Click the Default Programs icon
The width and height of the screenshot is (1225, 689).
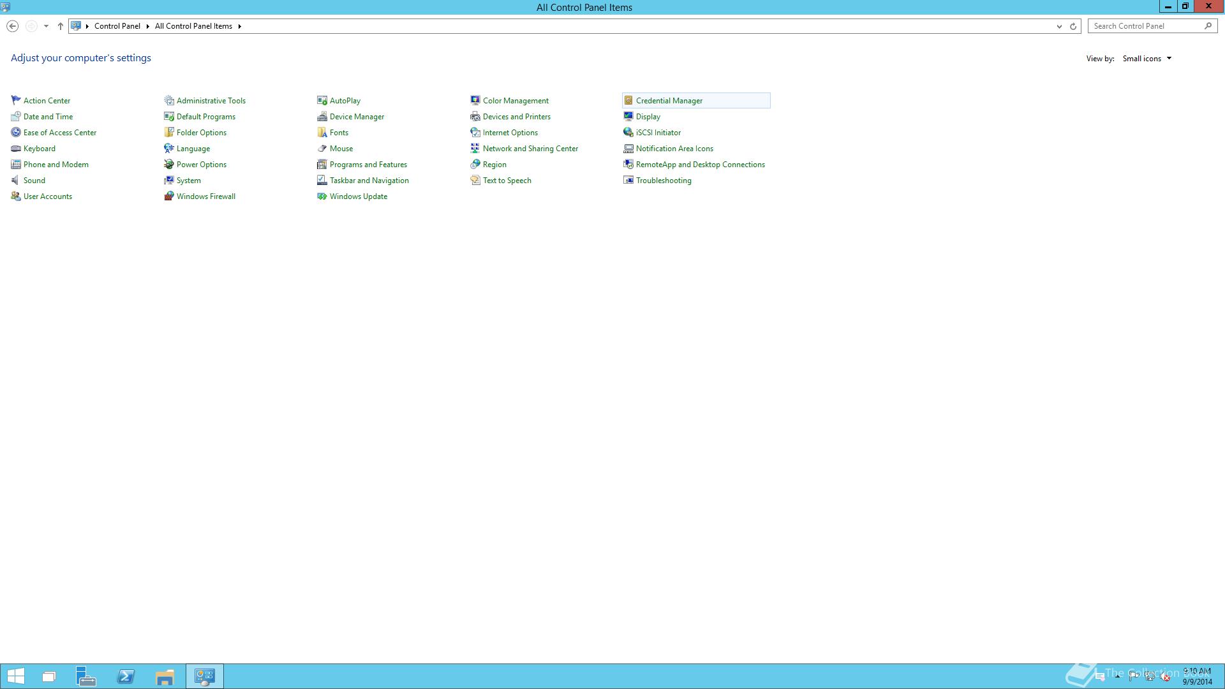[169, 116]
